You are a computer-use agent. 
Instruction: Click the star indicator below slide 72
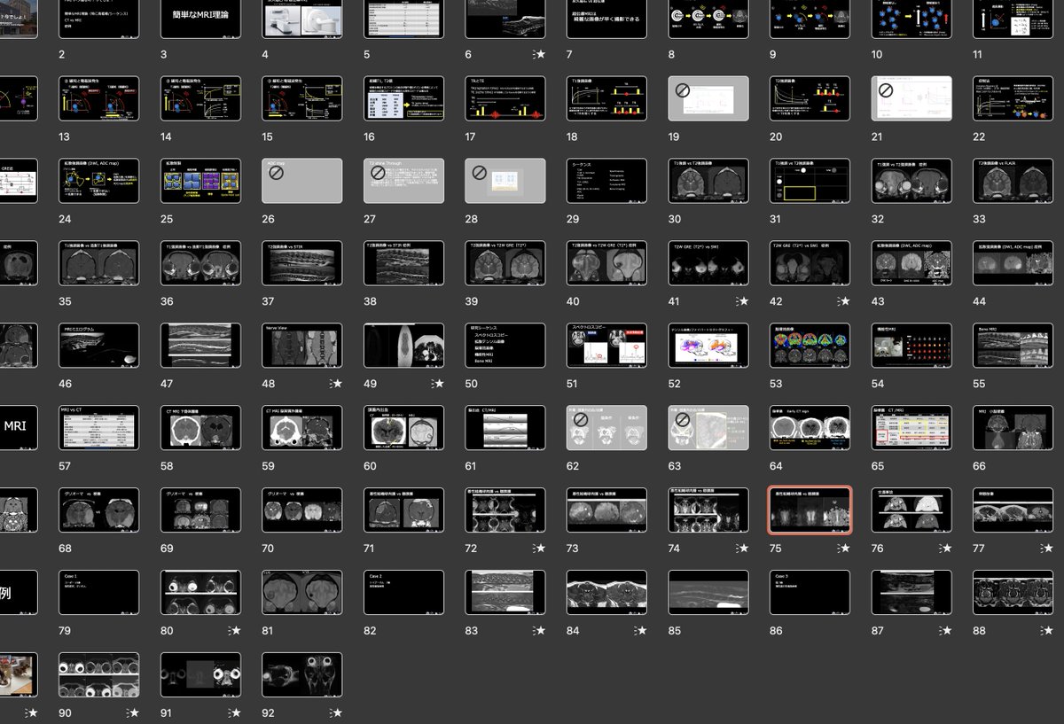(x=539, y=549)
